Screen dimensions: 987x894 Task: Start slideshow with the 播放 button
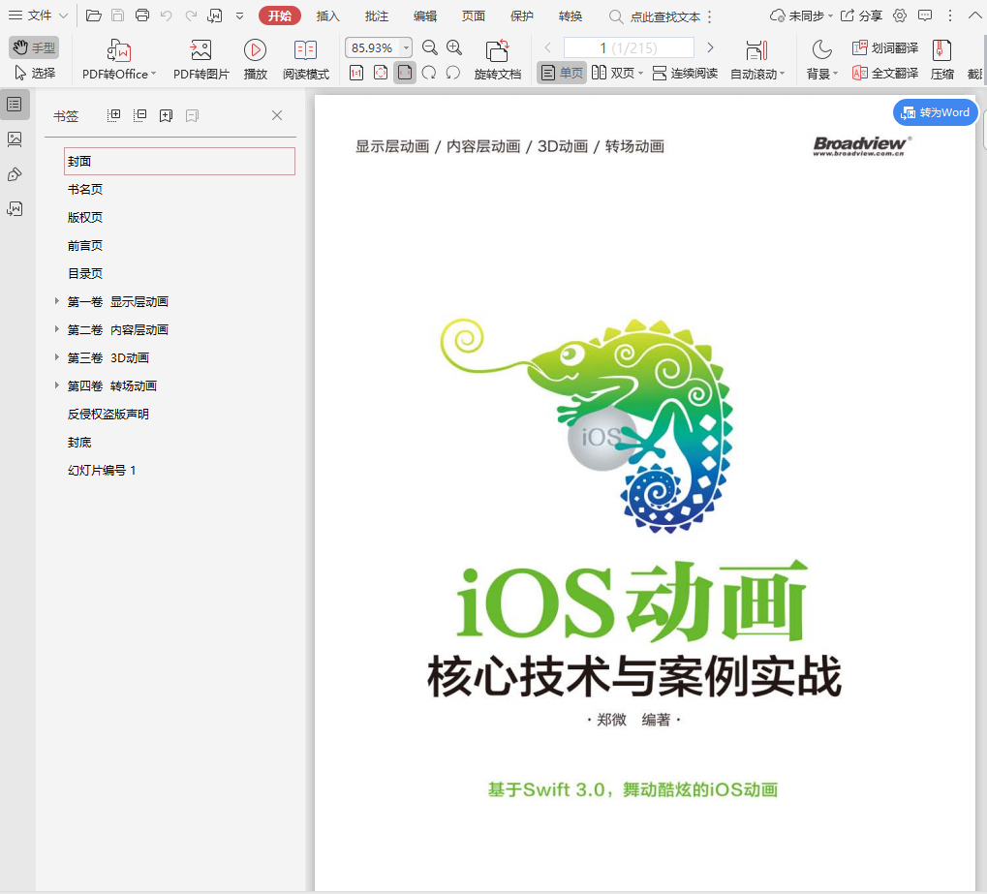click(255, 50)
